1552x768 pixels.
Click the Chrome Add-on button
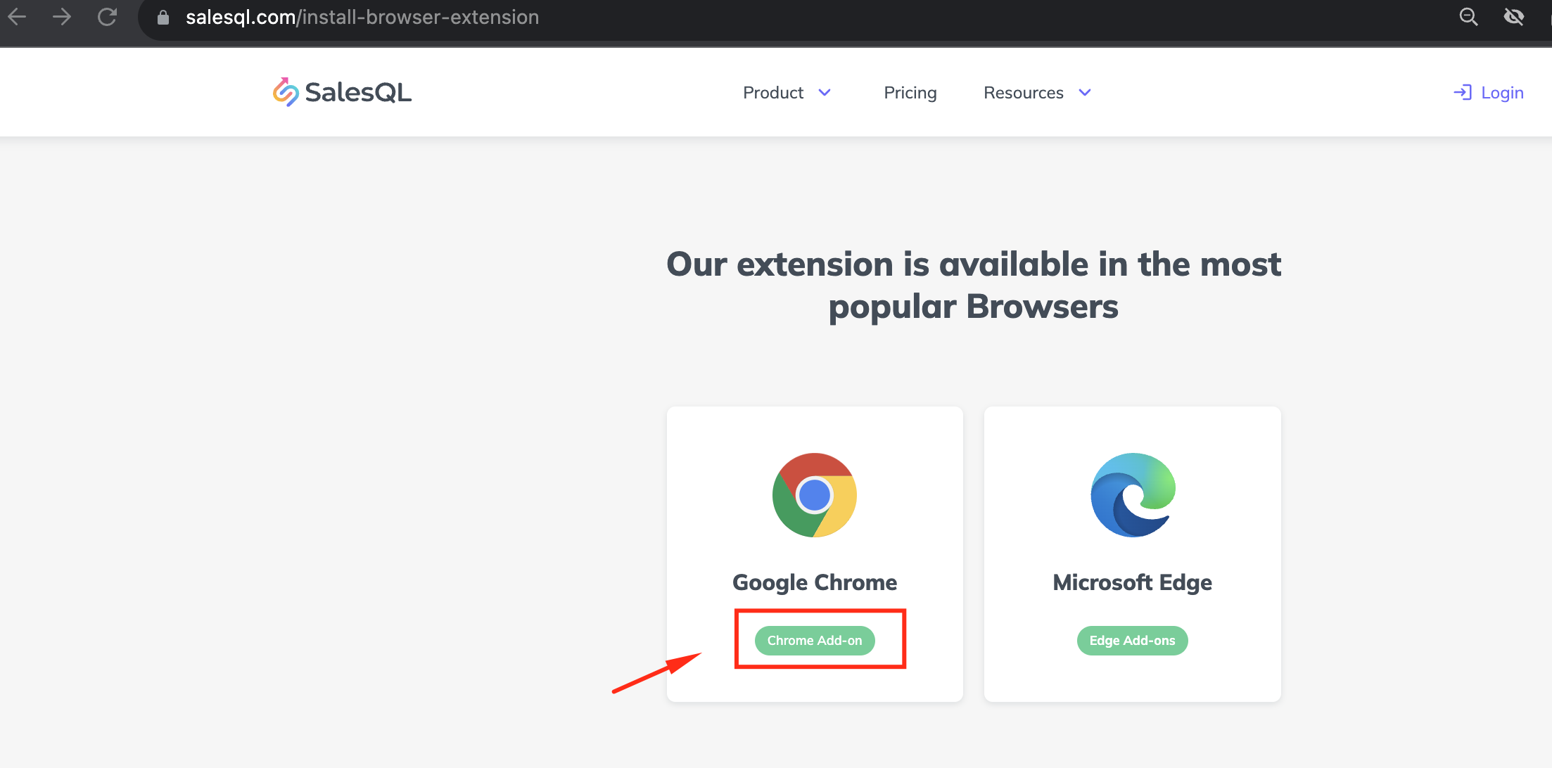(x=815, y=641)
